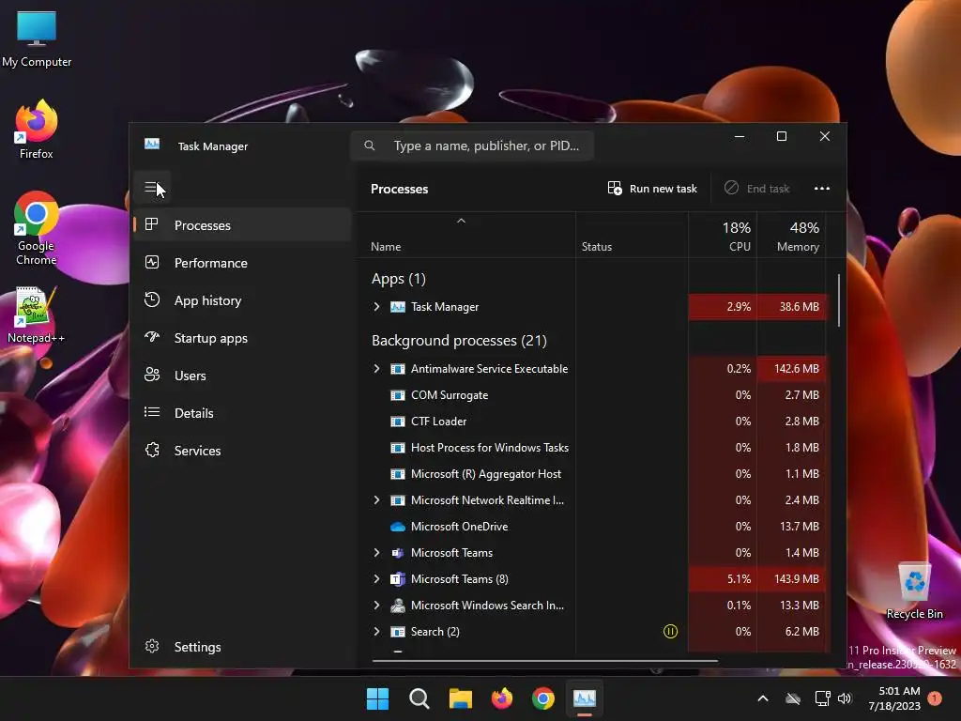This screenshot has height=721, width=961.
Task: Open the App history page
Action: tap(242, 300)
